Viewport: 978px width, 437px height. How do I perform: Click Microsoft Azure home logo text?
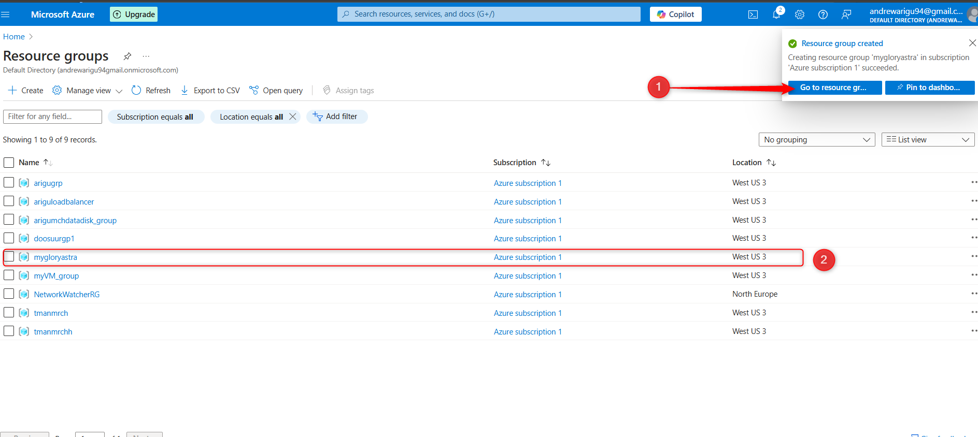(x=63, y=14)
